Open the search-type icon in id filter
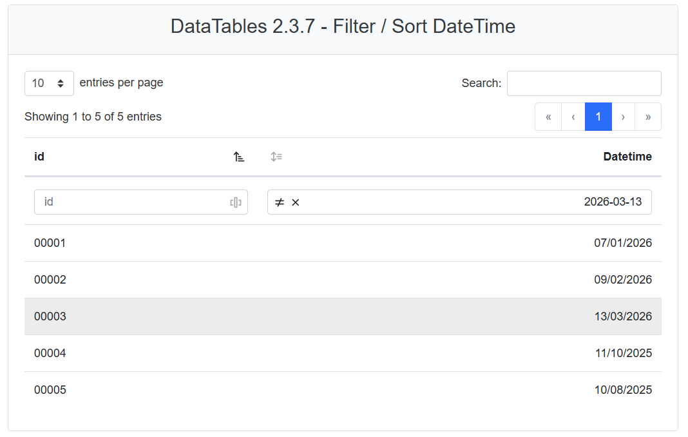688x437 pixels. click(236, 202)
